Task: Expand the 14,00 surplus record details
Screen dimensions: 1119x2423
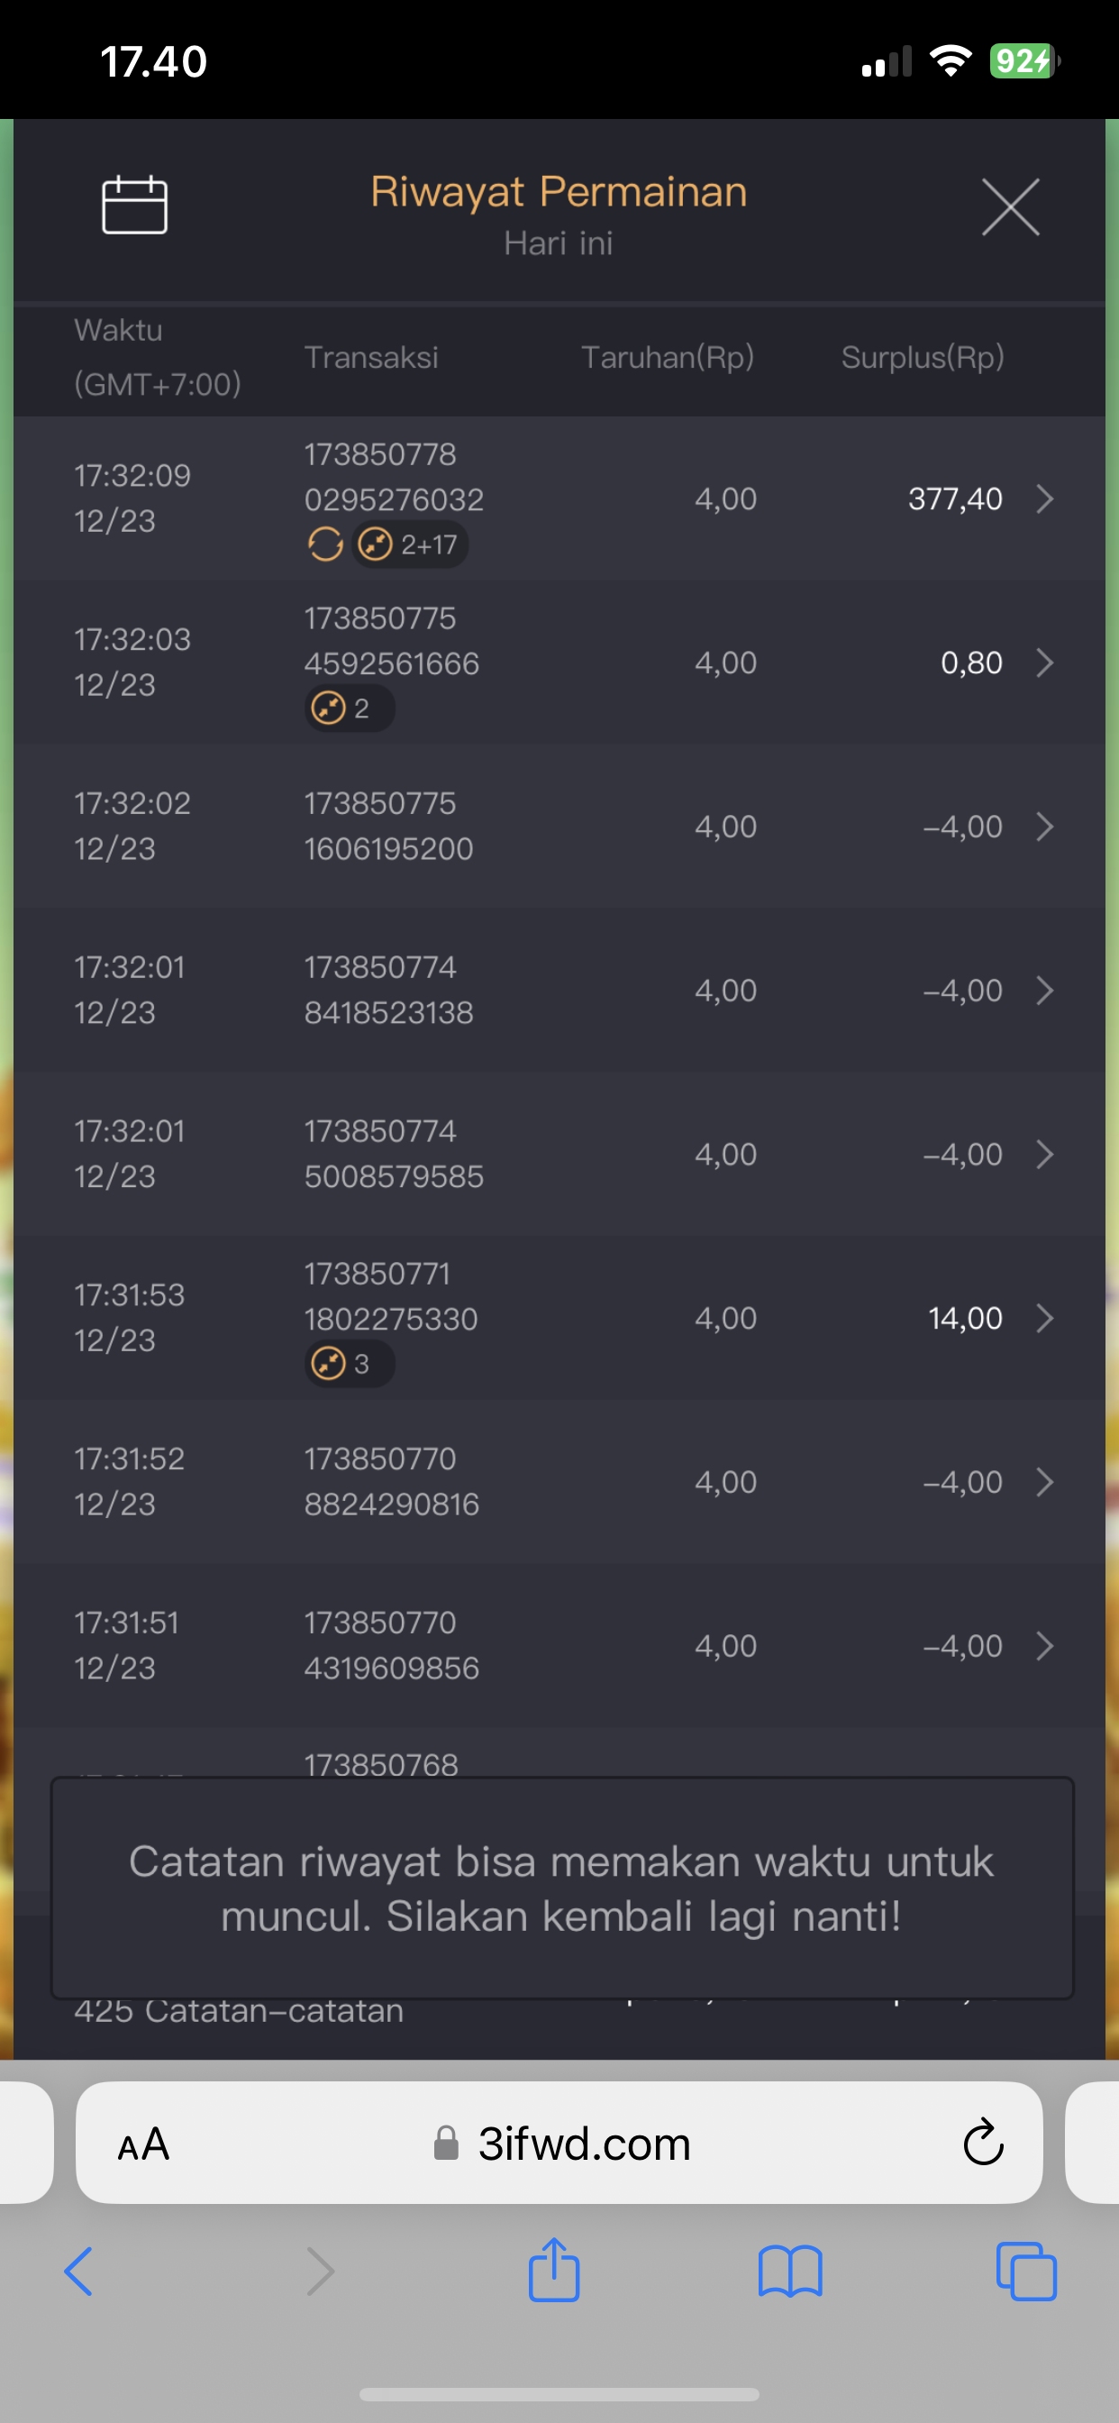Action: (1044, 1319)
